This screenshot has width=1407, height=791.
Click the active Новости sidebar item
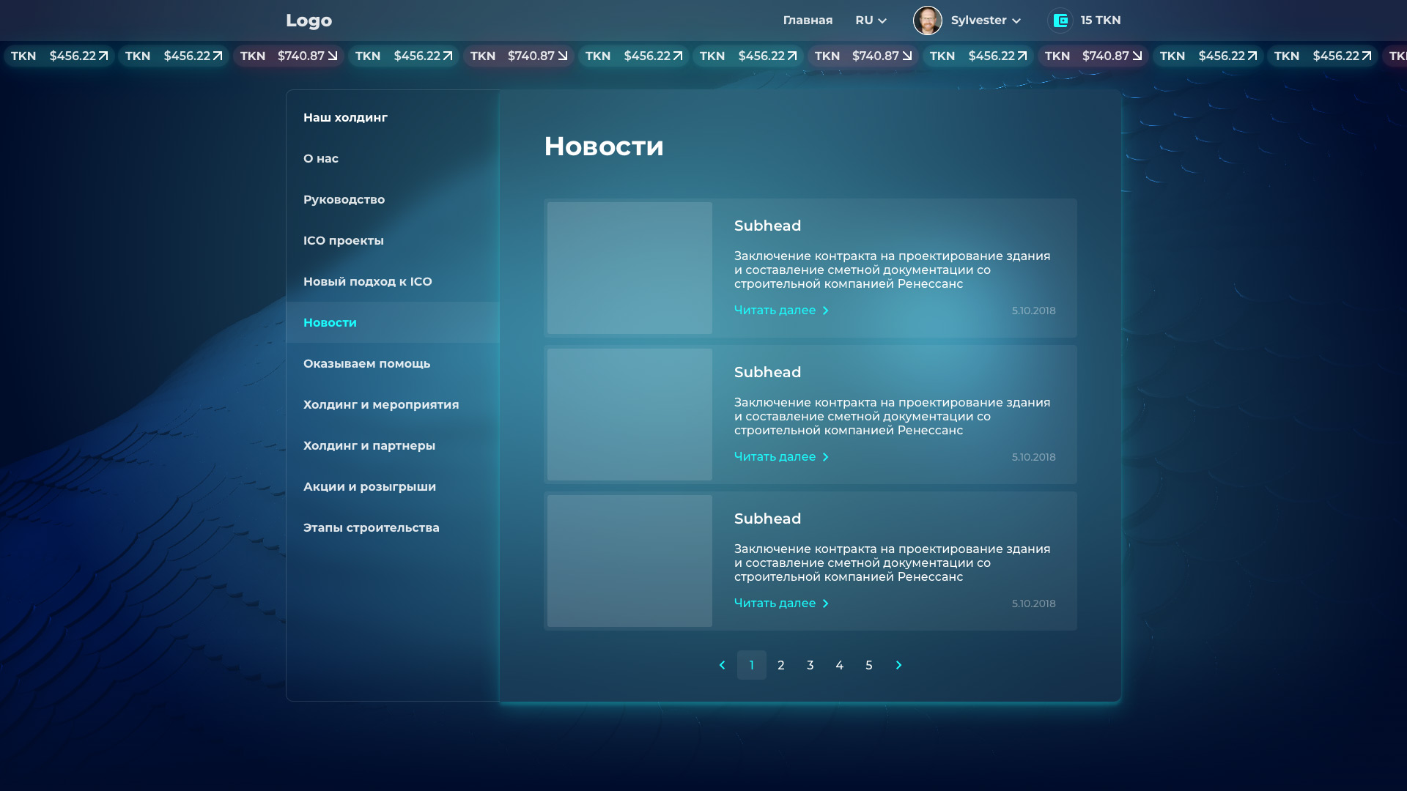(x=393, y=322)
